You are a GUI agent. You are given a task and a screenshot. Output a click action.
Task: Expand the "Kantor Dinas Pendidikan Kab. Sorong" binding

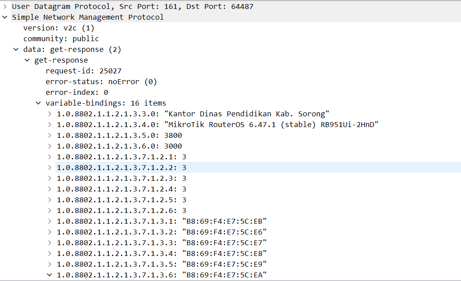[49, 114]
